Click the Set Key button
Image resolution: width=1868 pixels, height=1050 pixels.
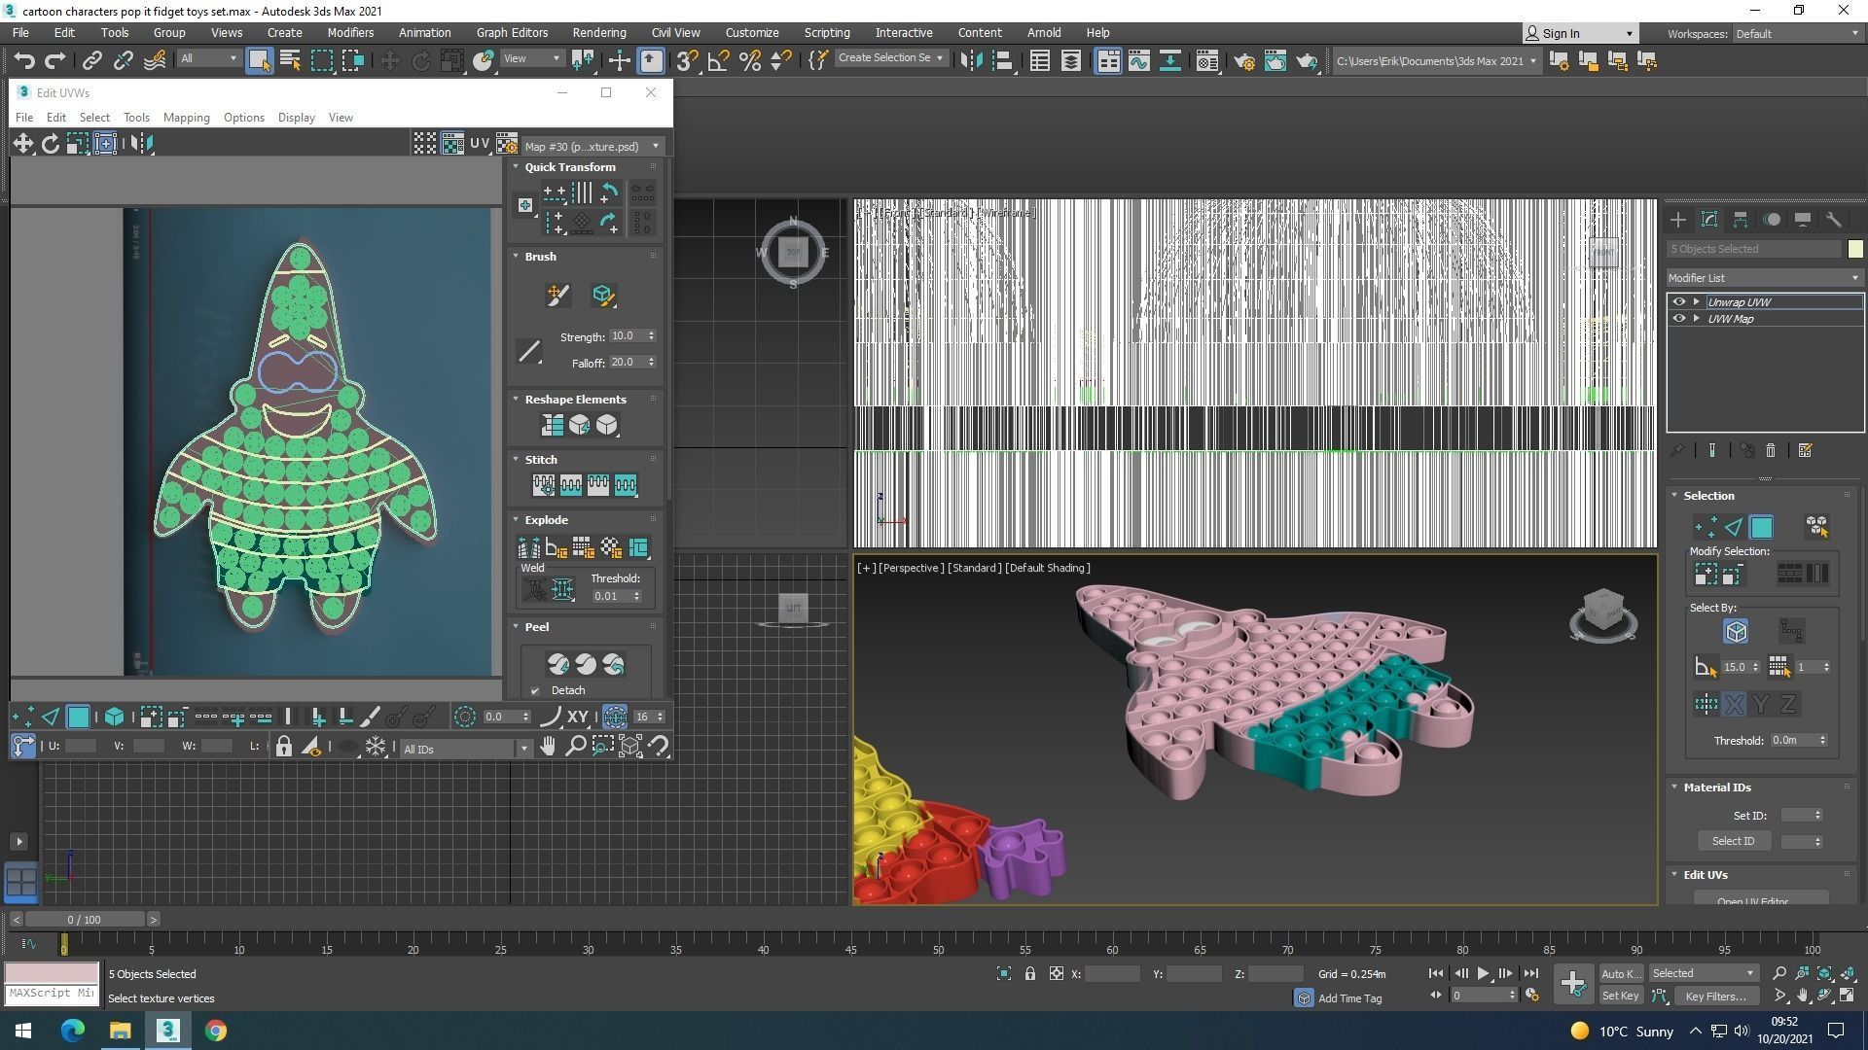tap(1620, 996)
